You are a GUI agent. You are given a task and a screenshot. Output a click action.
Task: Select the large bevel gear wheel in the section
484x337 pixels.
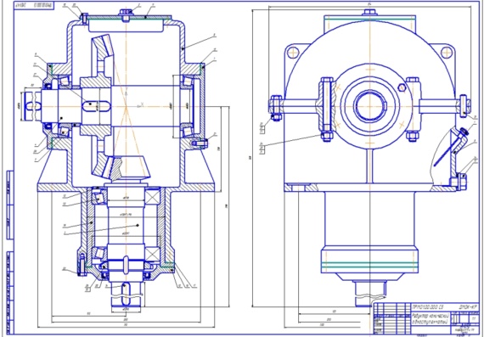click(x=101, y=106)
